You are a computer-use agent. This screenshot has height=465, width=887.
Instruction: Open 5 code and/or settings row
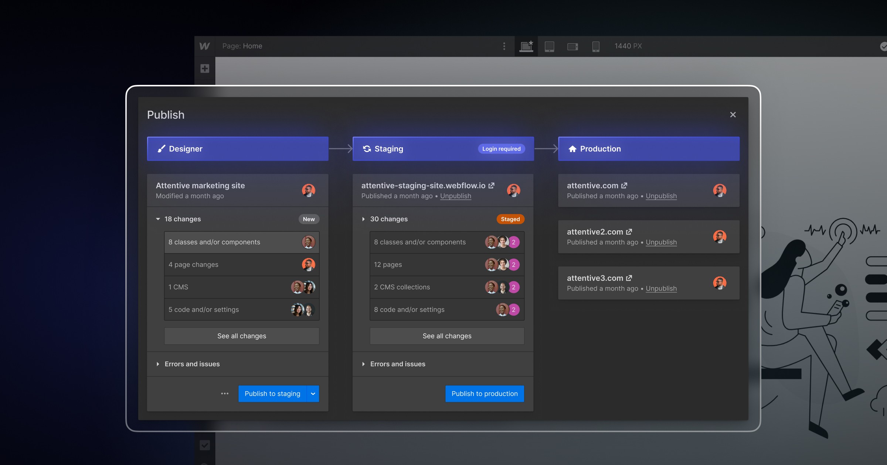[x=242, y=310]
